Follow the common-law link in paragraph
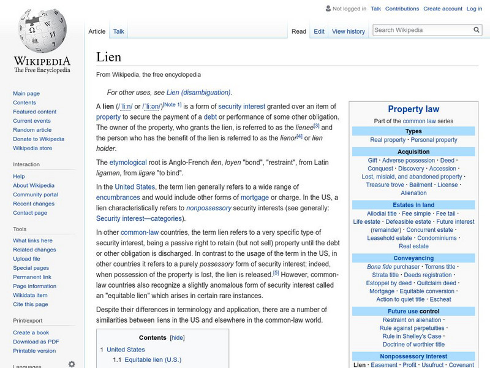 [x=140, y=232]
